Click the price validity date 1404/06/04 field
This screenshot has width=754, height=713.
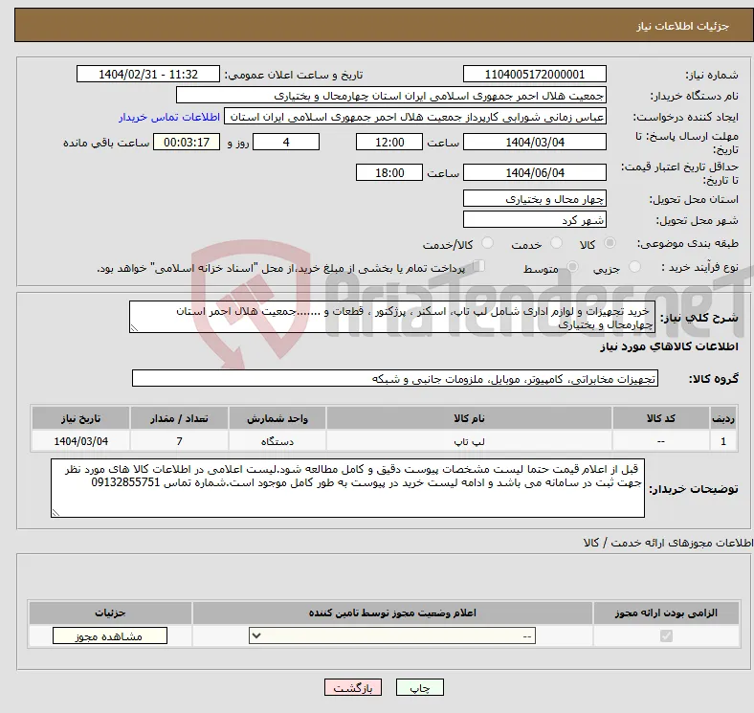[x=534, y=172]
